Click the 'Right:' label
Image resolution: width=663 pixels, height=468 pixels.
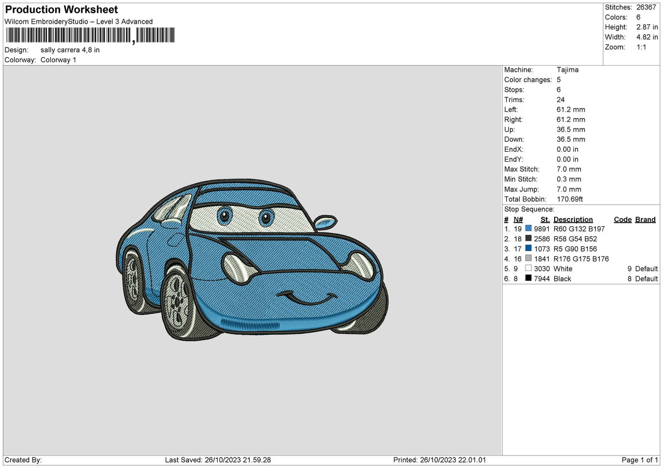coord(514,120)
